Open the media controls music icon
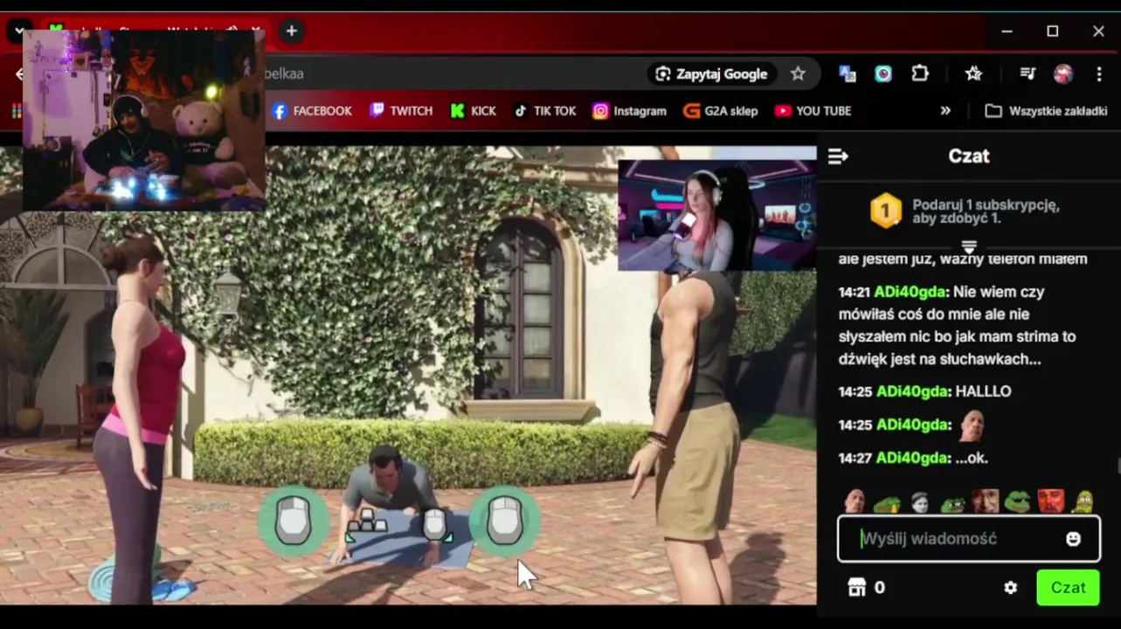 pyautogui.click(x=1028, y=73)
